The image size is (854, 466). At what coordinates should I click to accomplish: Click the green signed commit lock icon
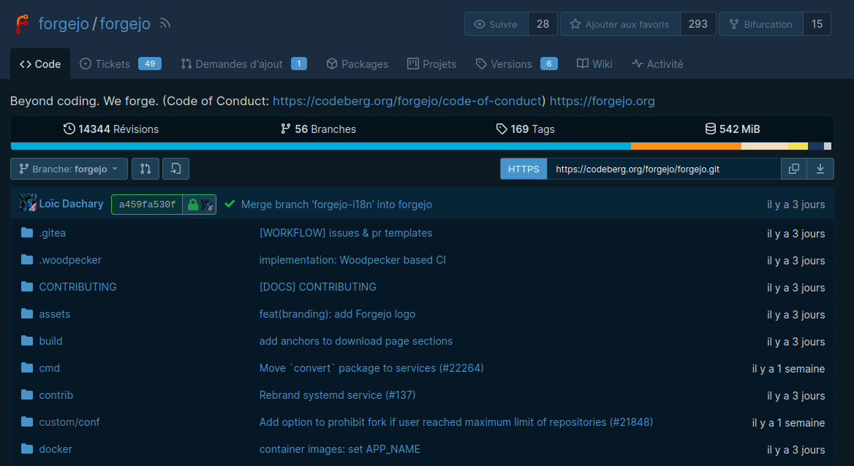pos(193,205)
